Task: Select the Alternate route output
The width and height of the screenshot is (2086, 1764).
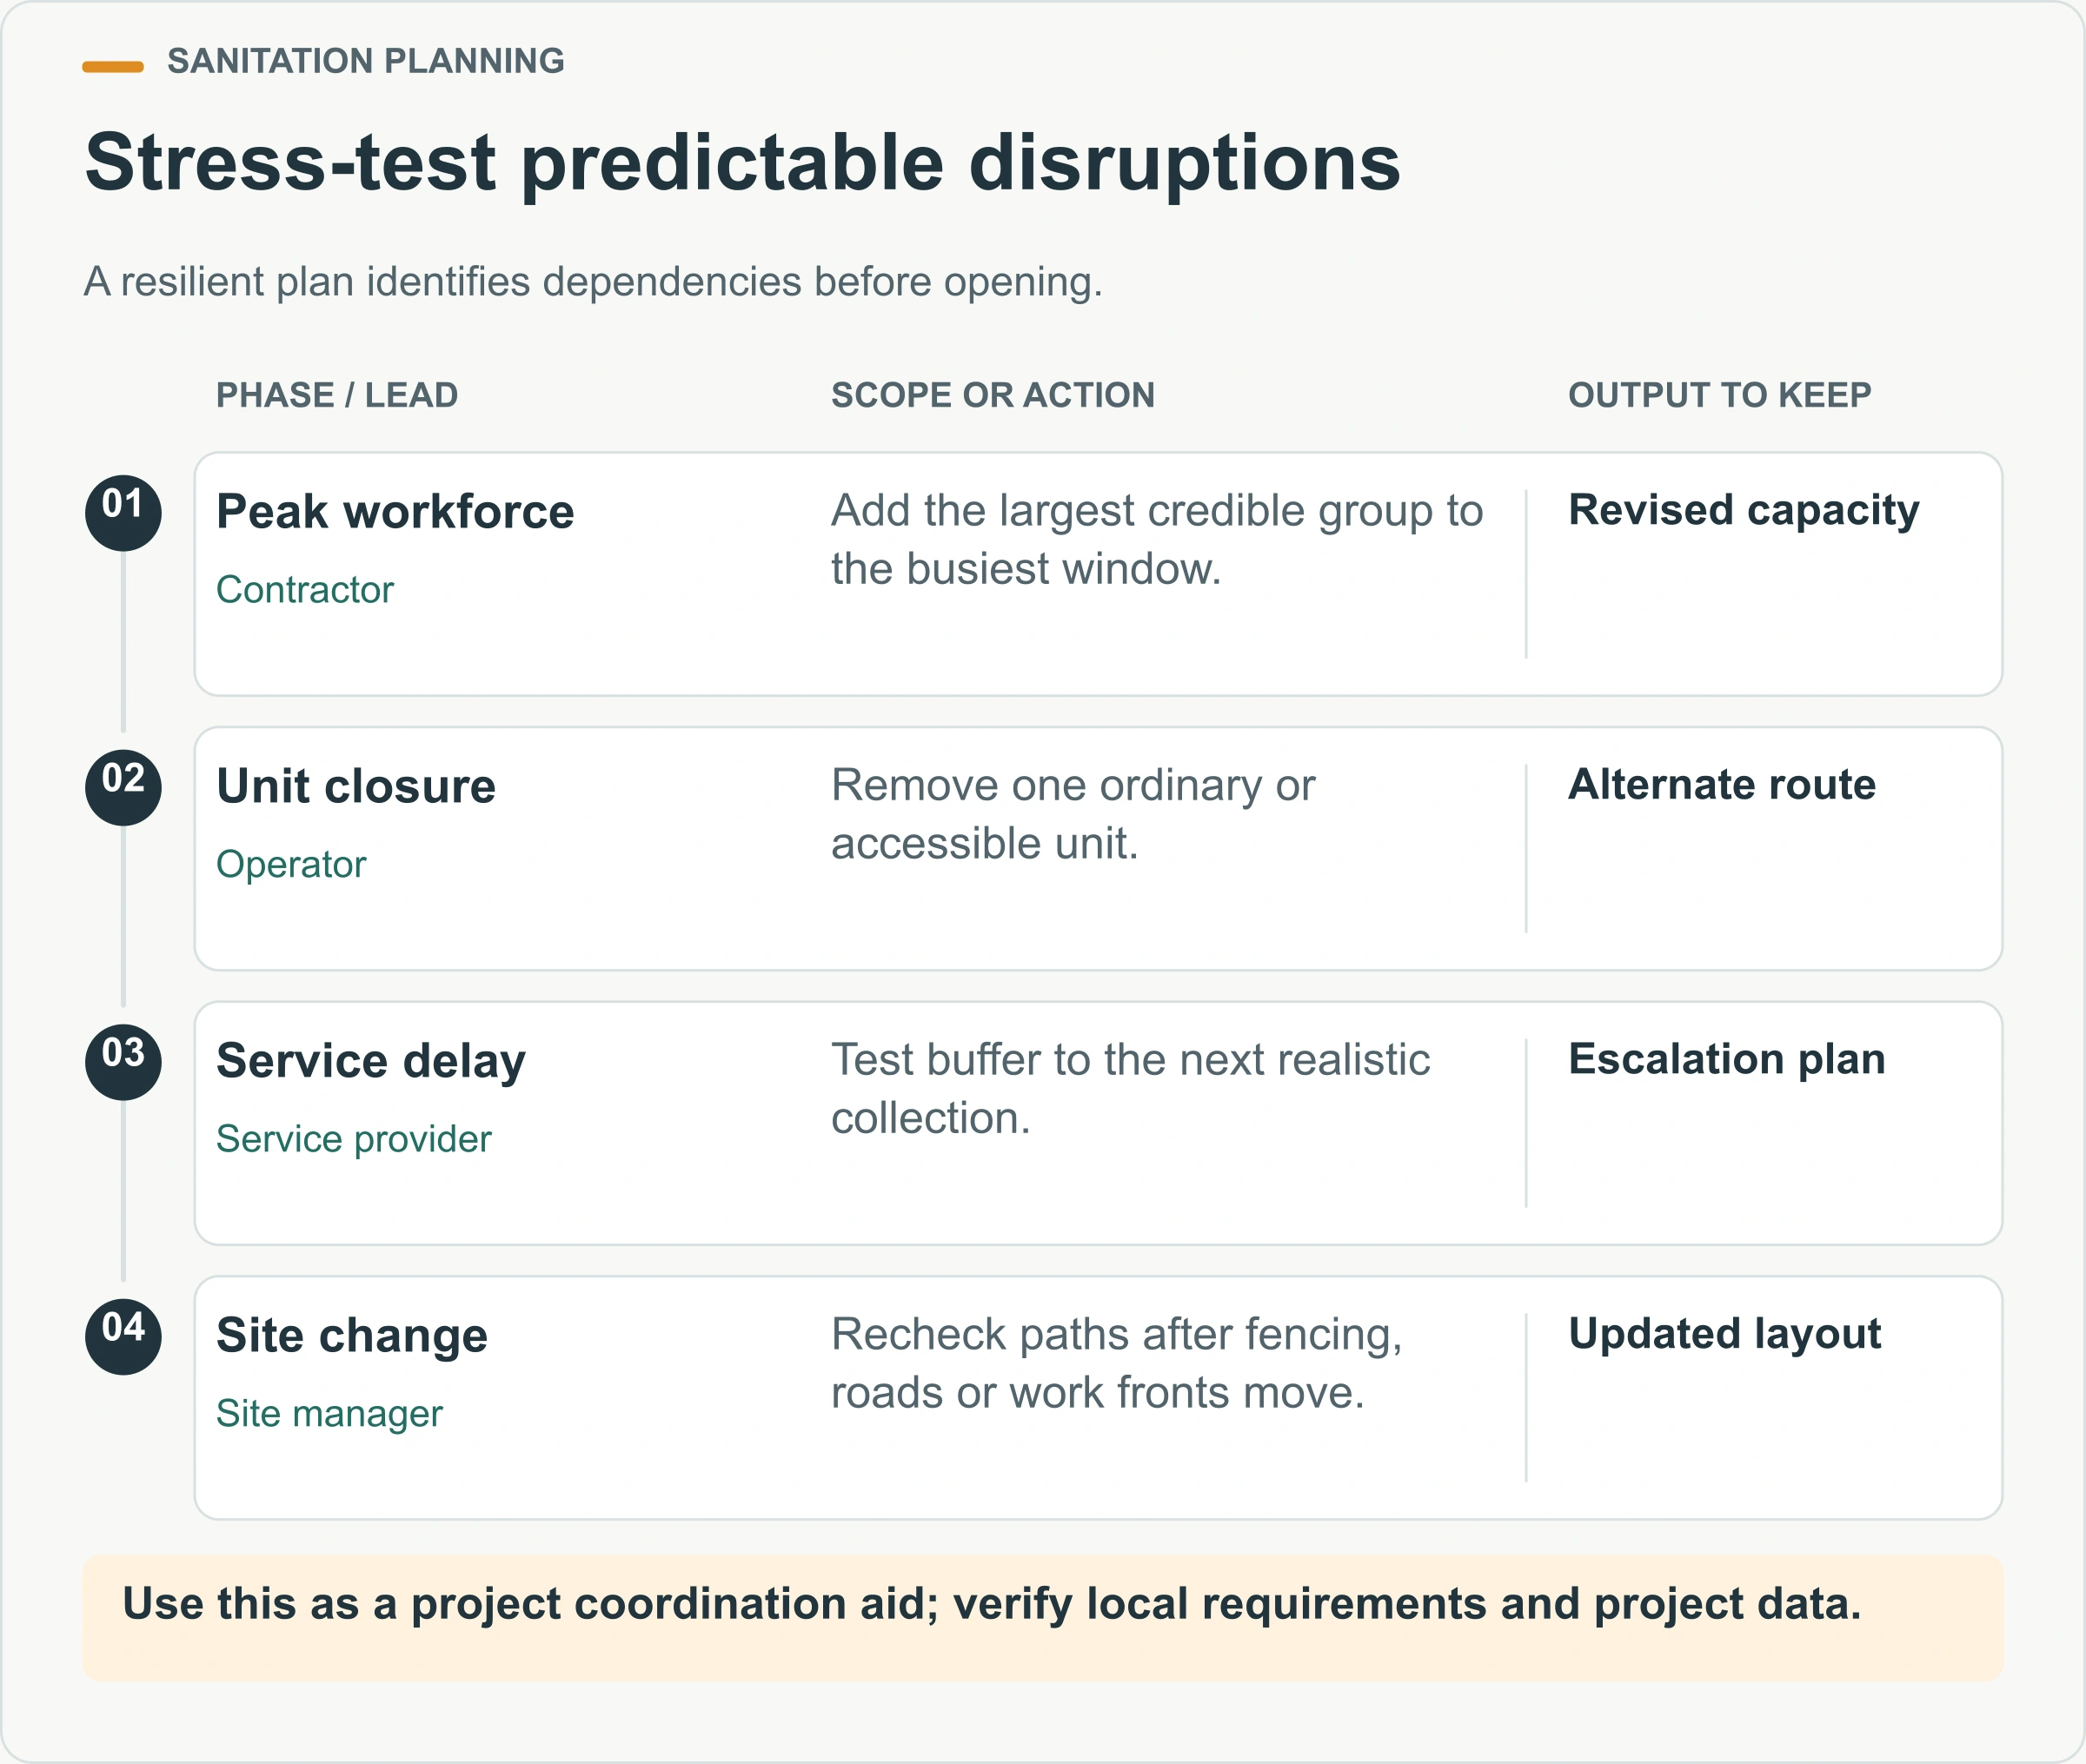Action: tap(1721, 785)
